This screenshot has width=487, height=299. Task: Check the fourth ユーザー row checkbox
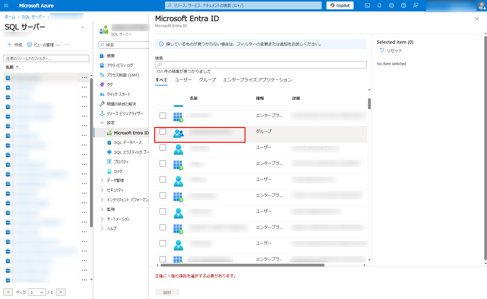pyautogui.click(x=163, y=243)
